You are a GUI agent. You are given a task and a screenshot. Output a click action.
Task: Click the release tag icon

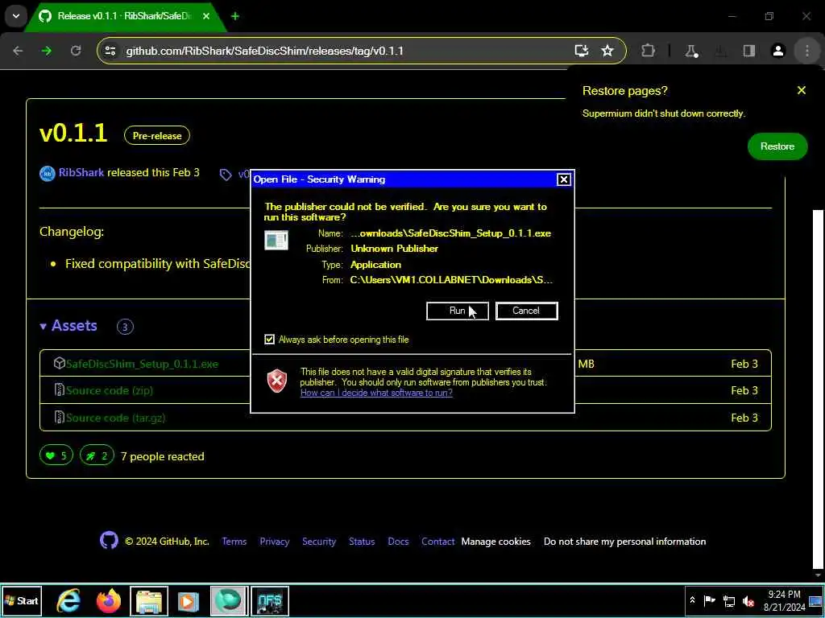pyautogui.click(x=226, y=175)
